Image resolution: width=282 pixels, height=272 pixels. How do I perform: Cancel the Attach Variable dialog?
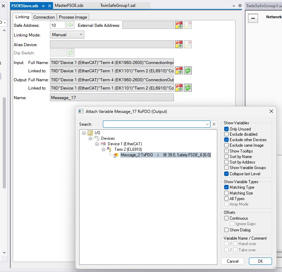233,261
